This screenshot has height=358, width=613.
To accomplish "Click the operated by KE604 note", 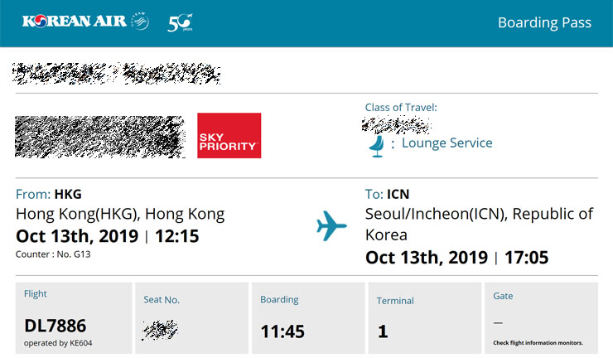I will click(x=58, y=343).
